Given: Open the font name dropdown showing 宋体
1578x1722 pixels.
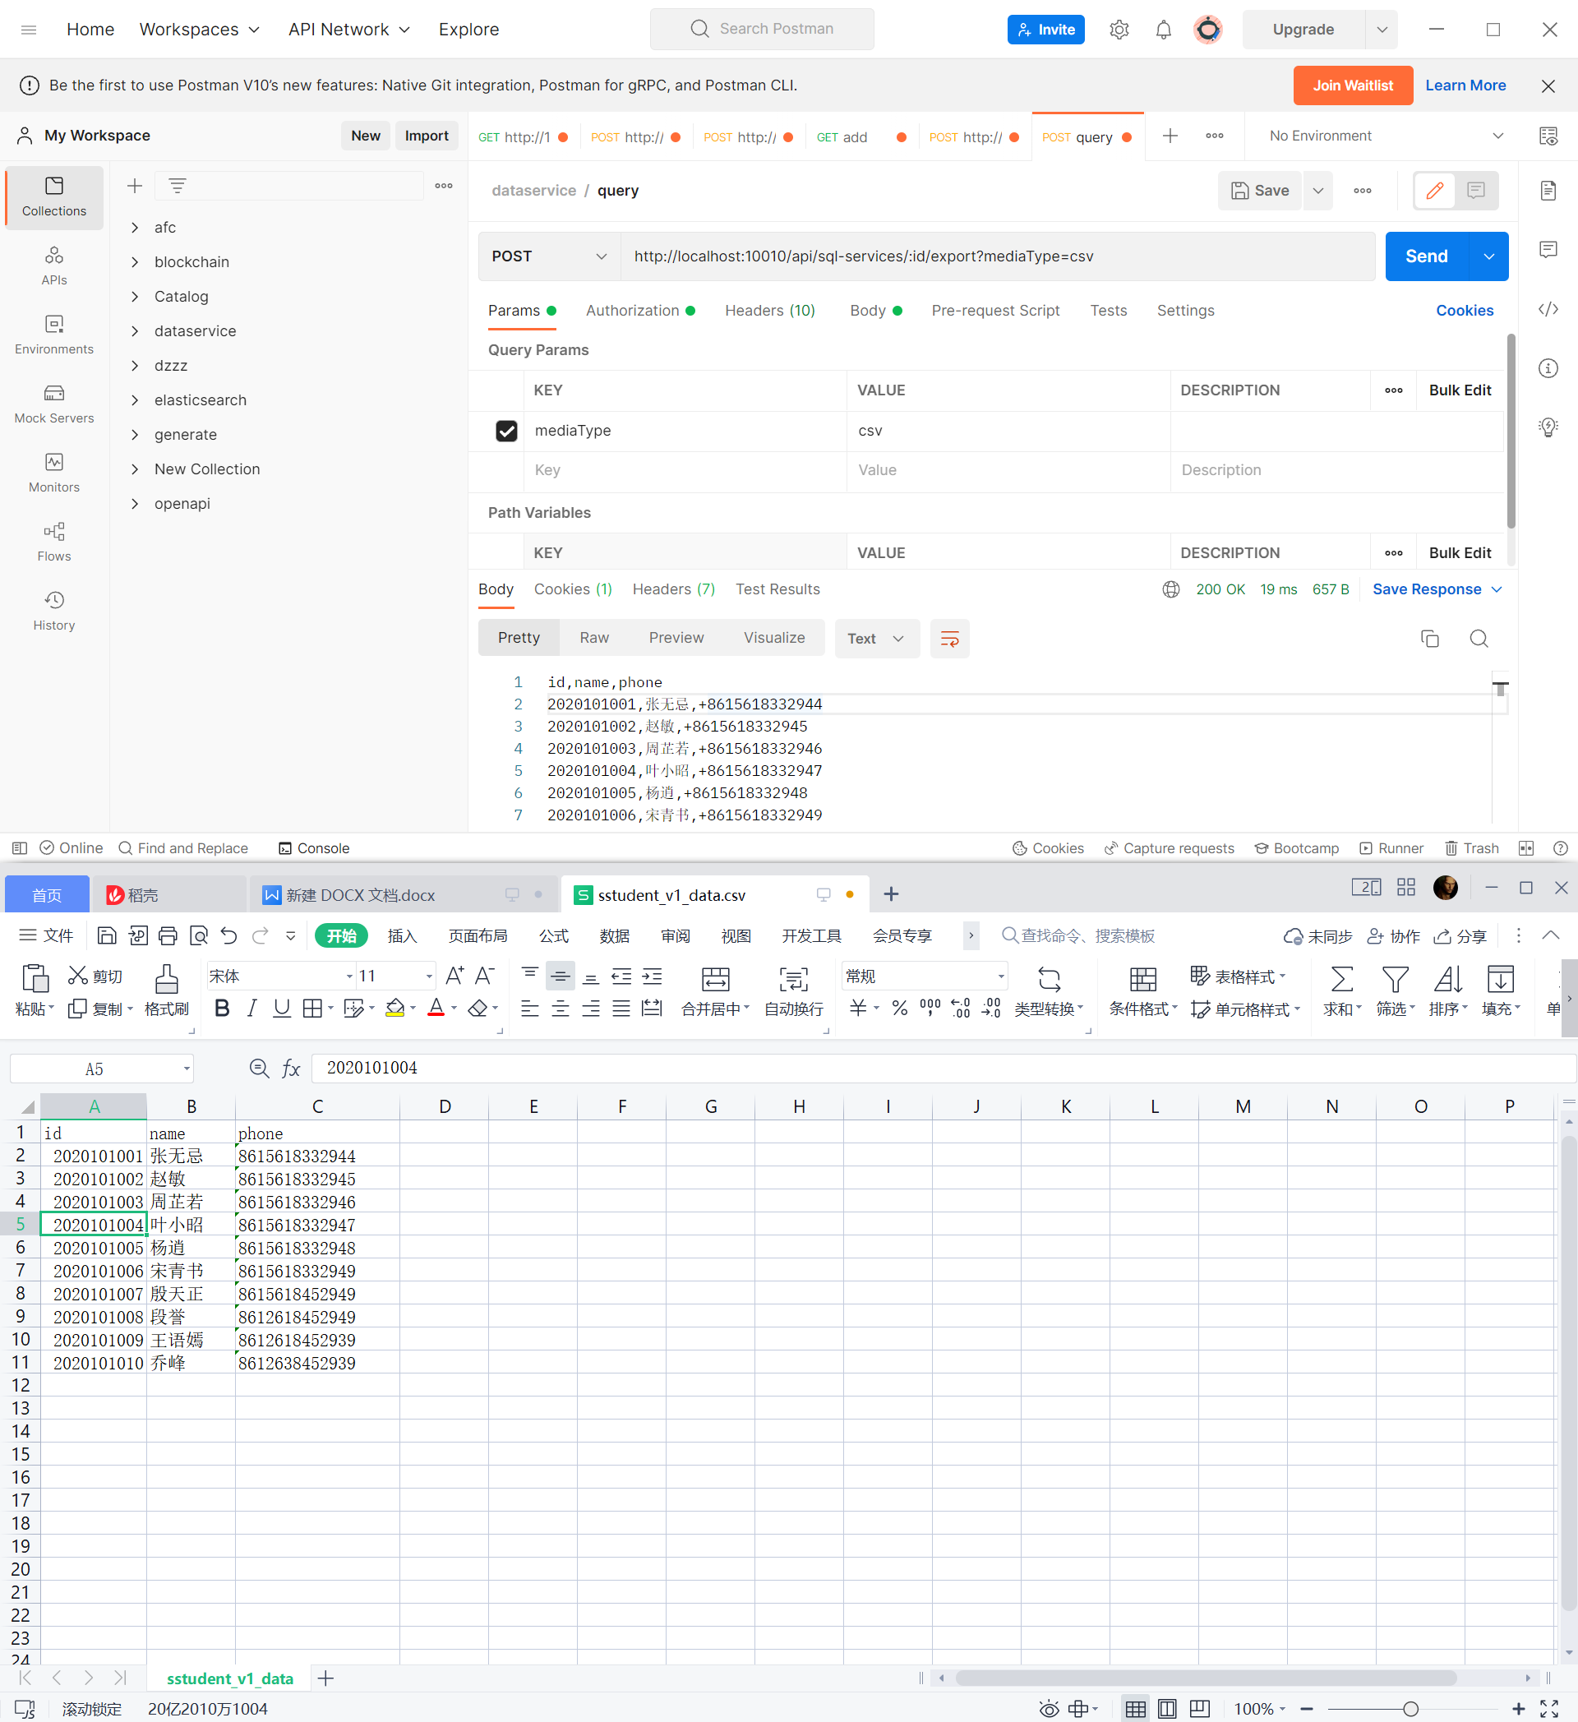Looking at the screenshot, I should [349, 976].
